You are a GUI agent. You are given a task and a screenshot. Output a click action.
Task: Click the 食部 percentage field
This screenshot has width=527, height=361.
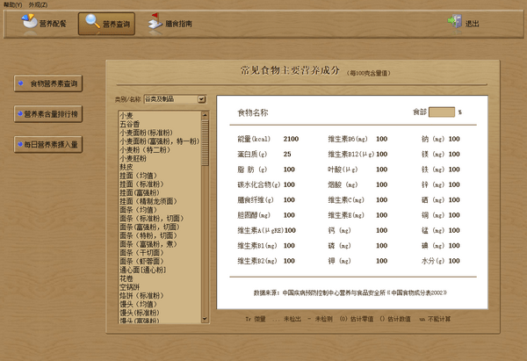(441, 112)
